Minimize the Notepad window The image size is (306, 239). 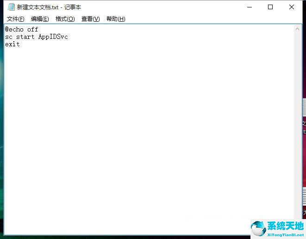(x=250, y=7)
